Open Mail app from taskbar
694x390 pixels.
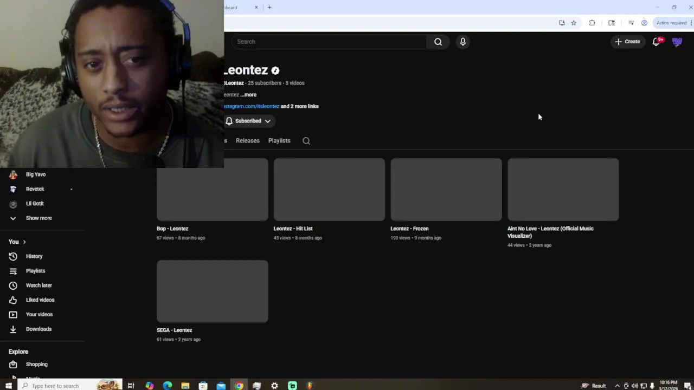(221, 386)
